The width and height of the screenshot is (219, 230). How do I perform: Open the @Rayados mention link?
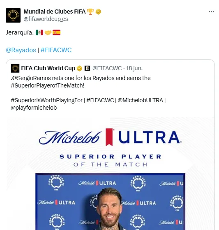21,50
